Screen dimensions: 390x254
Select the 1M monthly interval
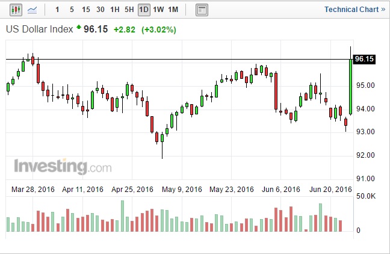pos(173,10)
